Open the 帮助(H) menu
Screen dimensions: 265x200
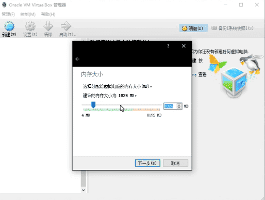[x=48, y=14]
